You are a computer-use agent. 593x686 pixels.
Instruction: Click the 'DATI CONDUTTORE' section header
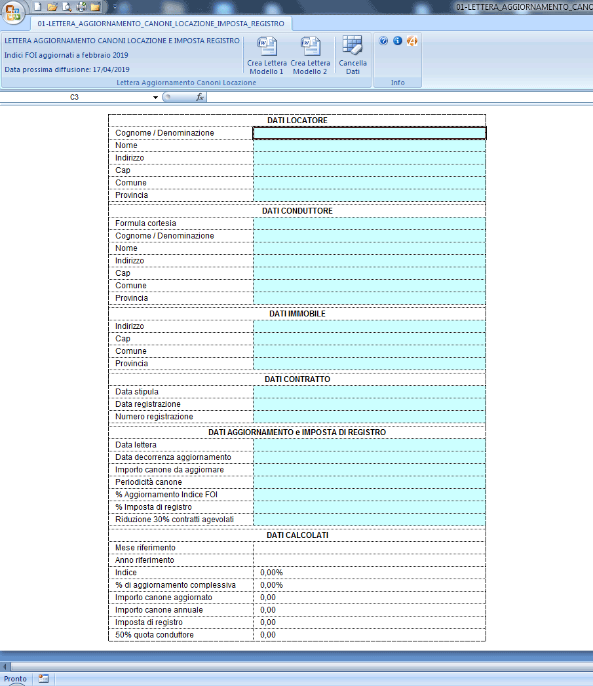pyautogui.click(x=297, y=211)
